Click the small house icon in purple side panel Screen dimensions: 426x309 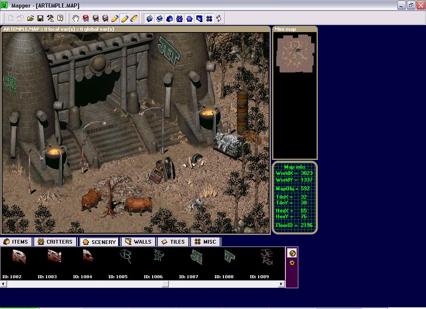292,263
